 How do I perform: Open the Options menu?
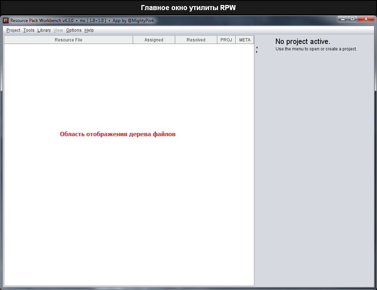[74, 30]
